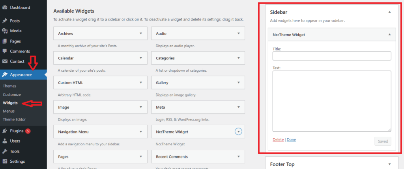Open the Theme Editor submenu item
The image size is (404, 169).
pyautogui.click(x=14, y=119)
